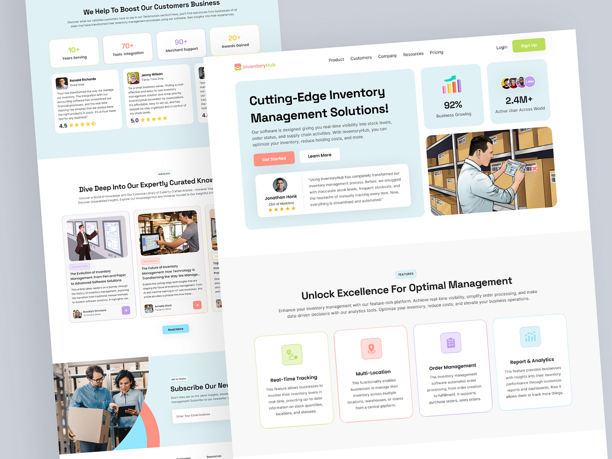The height and width of the screenshot is (459, 612).
Task: Click Jenny Wilson's avatar
Action: click(x=133, y=78)
